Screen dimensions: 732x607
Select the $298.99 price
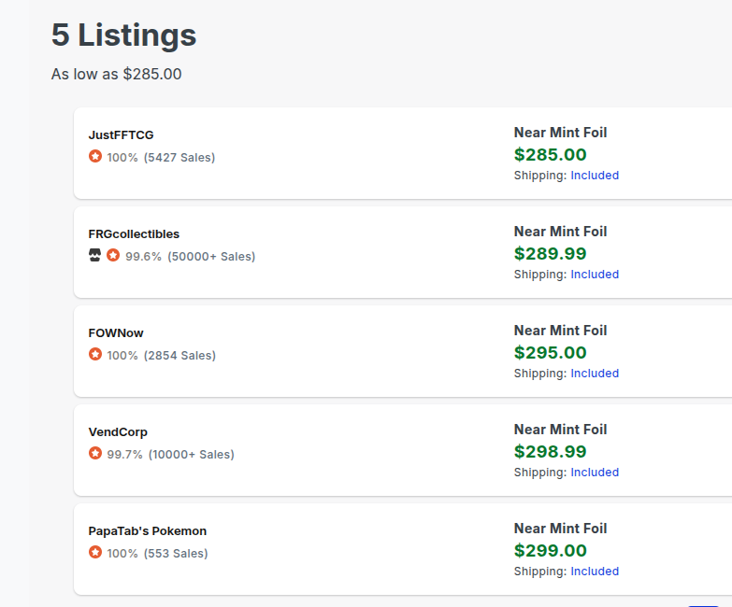pyautogui.click(x=551, y=452)
